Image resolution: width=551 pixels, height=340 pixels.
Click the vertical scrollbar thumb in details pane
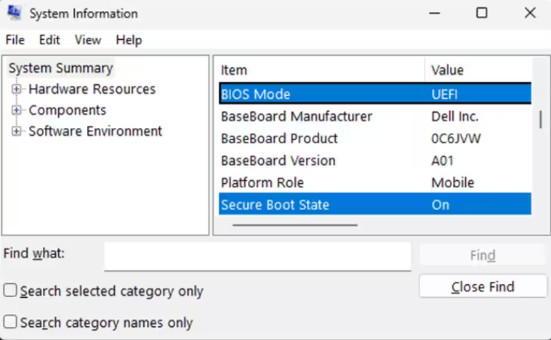(540, 119)
